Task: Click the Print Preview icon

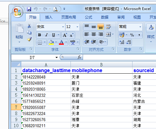Action: [x=55, y=9]
